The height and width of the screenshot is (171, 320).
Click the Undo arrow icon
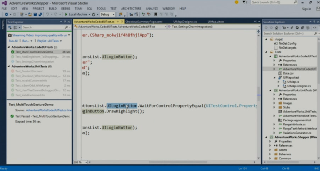47,14
